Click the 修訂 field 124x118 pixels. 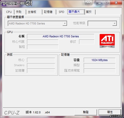87,42
